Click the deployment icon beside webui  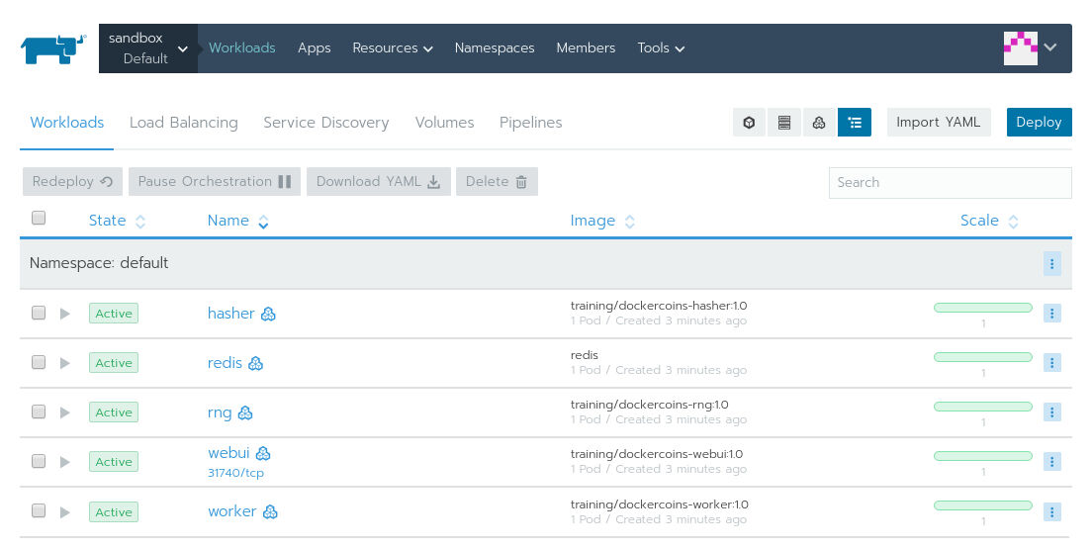[x=263, y=454]
